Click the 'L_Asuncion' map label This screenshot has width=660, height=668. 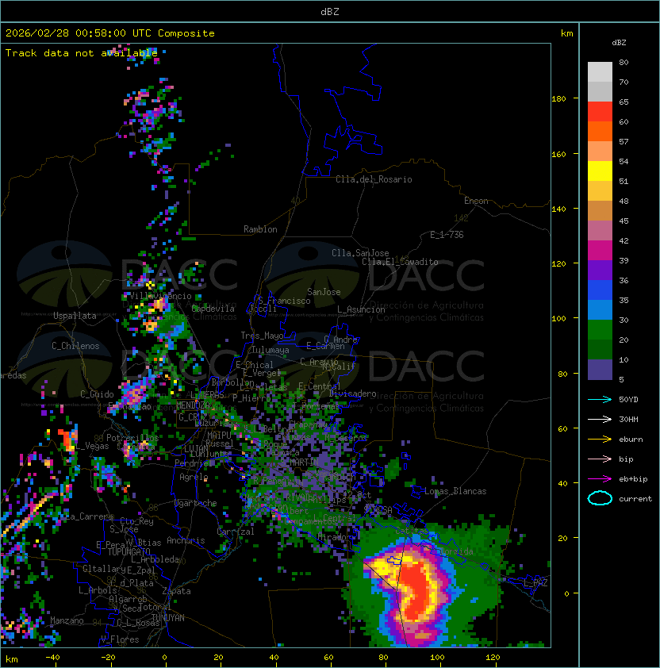tap(361, 309)
